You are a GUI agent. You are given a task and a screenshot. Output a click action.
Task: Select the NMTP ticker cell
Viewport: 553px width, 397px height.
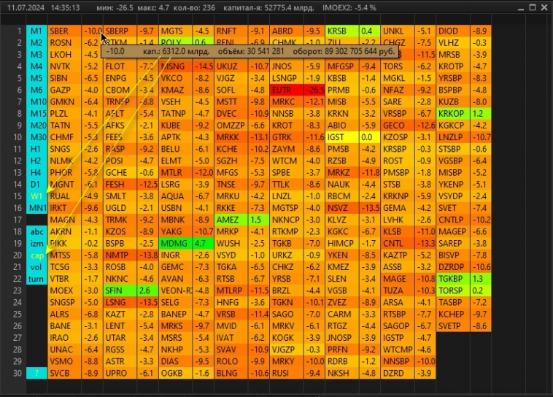coord(120,255)
